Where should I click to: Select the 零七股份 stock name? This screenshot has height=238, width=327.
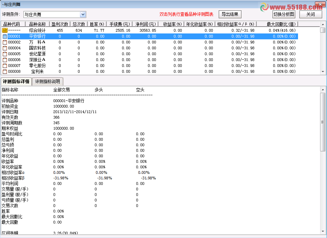(x=37, y=66)
